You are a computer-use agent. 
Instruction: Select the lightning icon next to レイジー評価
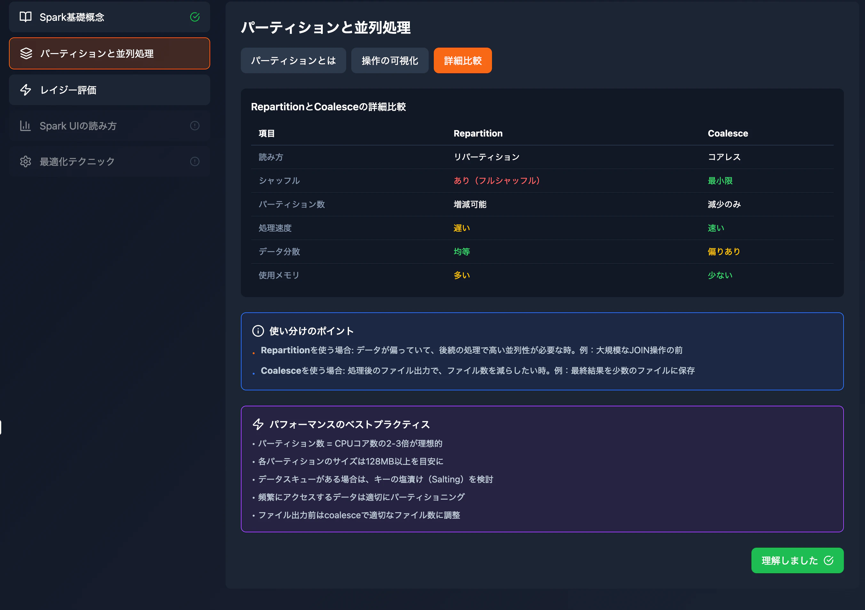click(x=26, y=90)
